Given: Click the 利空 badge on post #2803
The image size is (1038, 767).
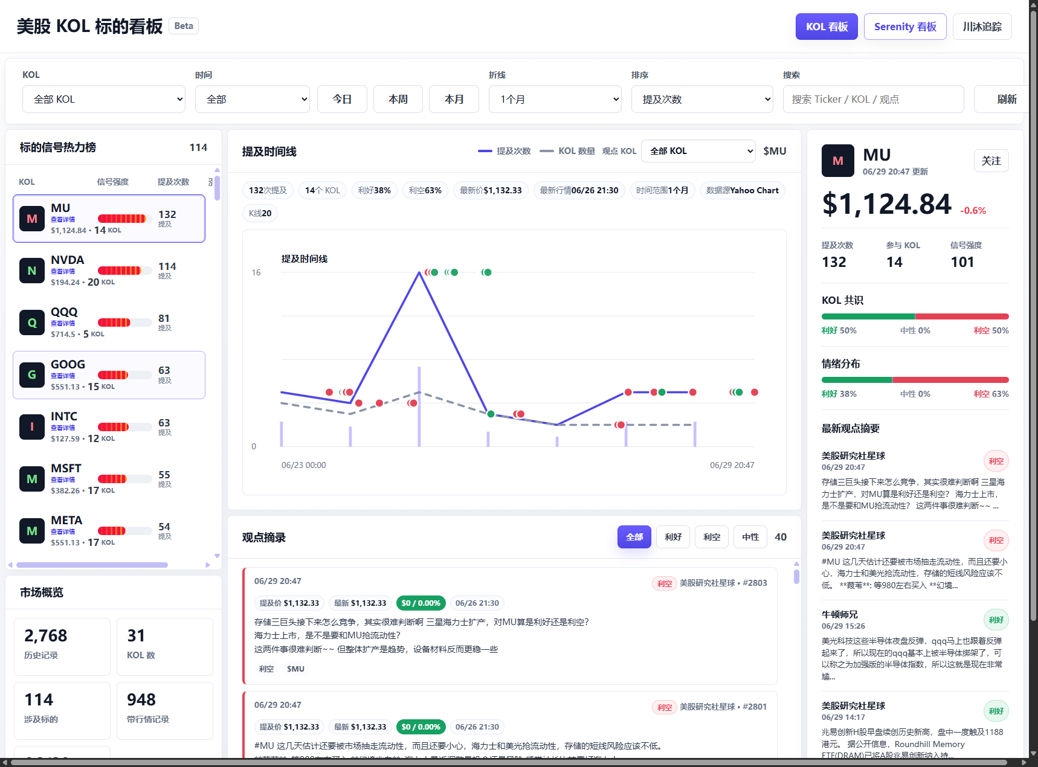Looking at the screenshot, I should [665, 583].
